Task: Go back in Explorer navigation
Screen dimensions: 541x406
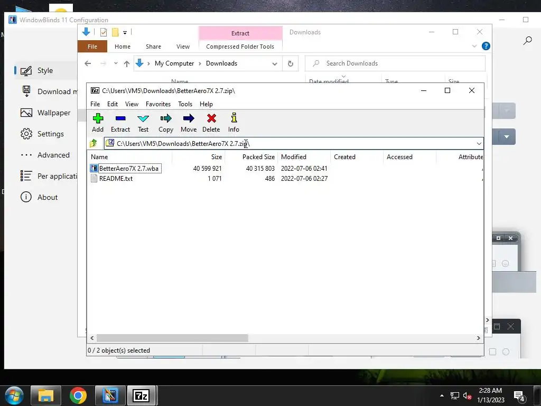Action: tap(88, 63)
